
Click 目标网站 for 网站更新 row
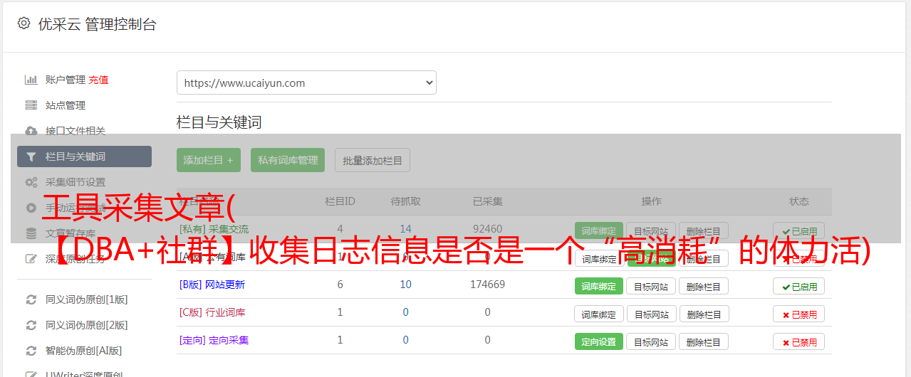tap(651, 286)
